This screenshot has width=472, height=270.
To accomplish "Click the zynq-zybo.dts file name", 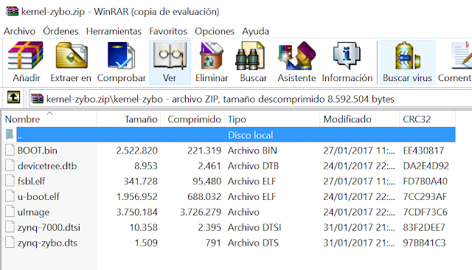I will pyautogui.click(x=47, y=243).
